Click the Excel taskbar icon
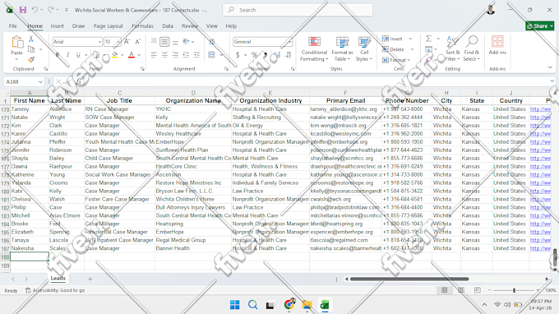 [325, 305]
